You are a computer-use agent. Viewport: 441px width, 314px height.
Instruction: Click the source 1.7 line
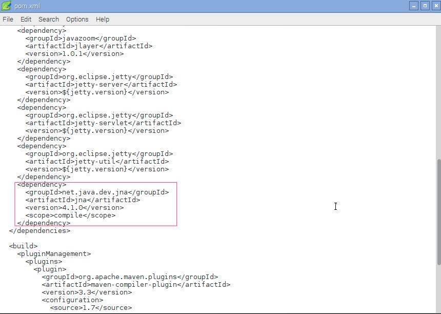[x=91, y=307]
